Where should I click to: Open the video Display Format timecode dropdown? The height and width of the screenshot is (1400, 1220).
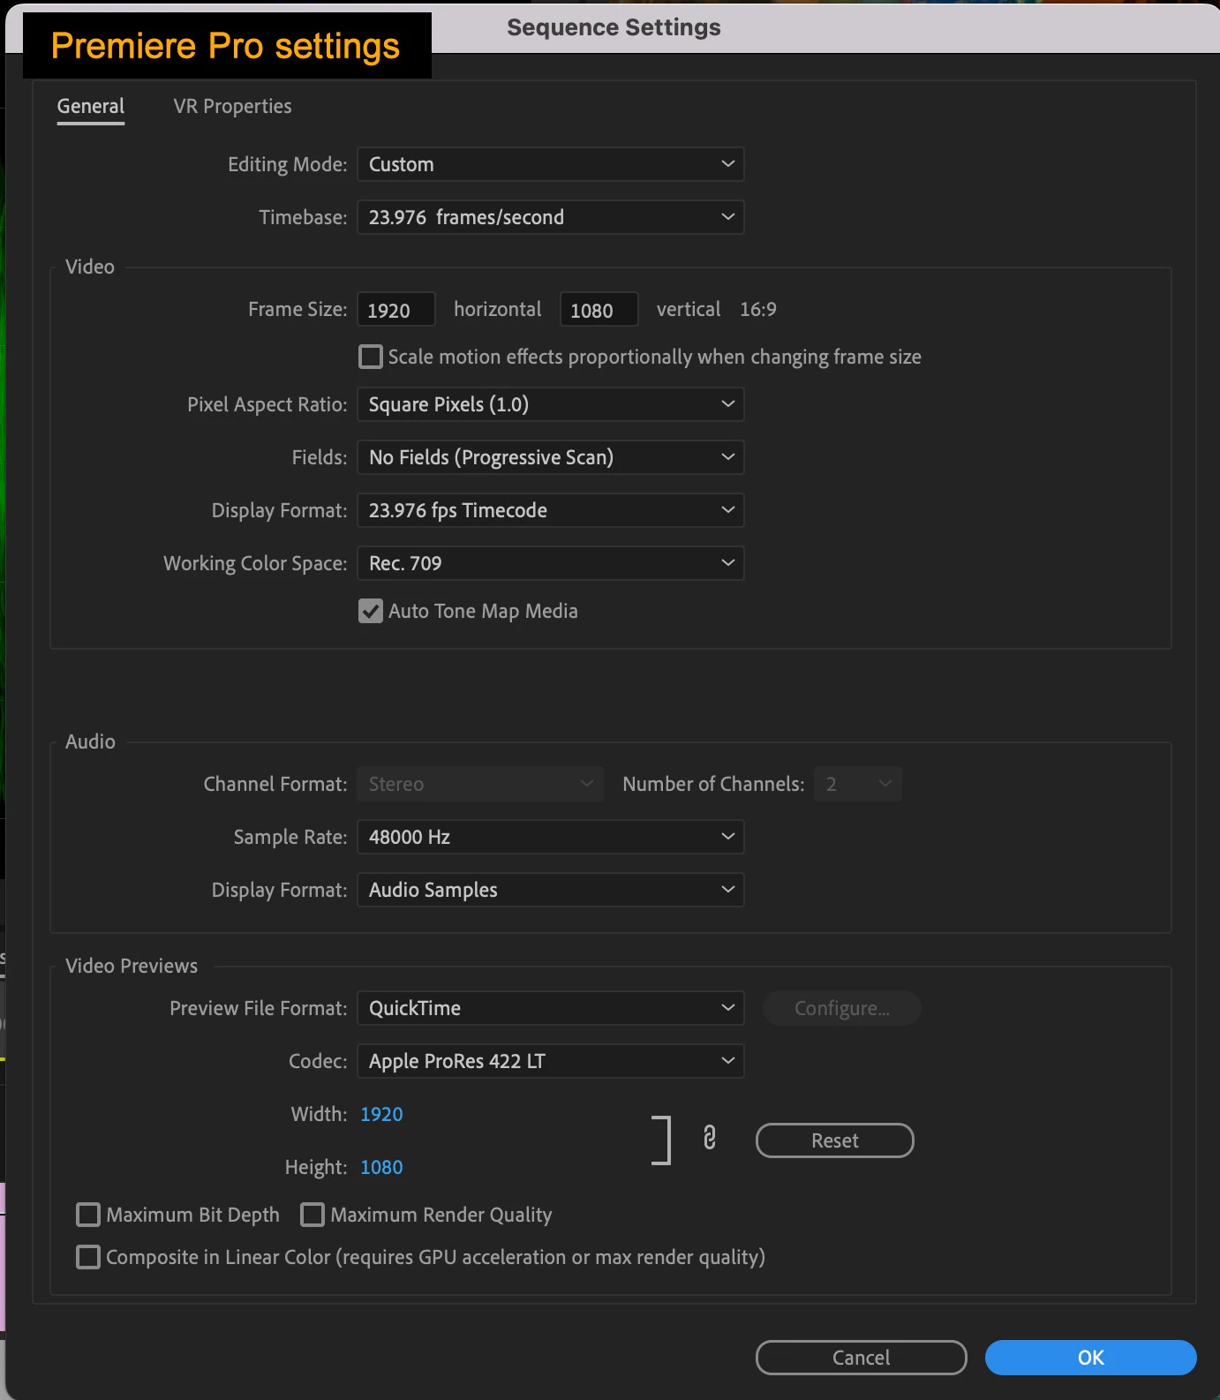pos(551,510)
